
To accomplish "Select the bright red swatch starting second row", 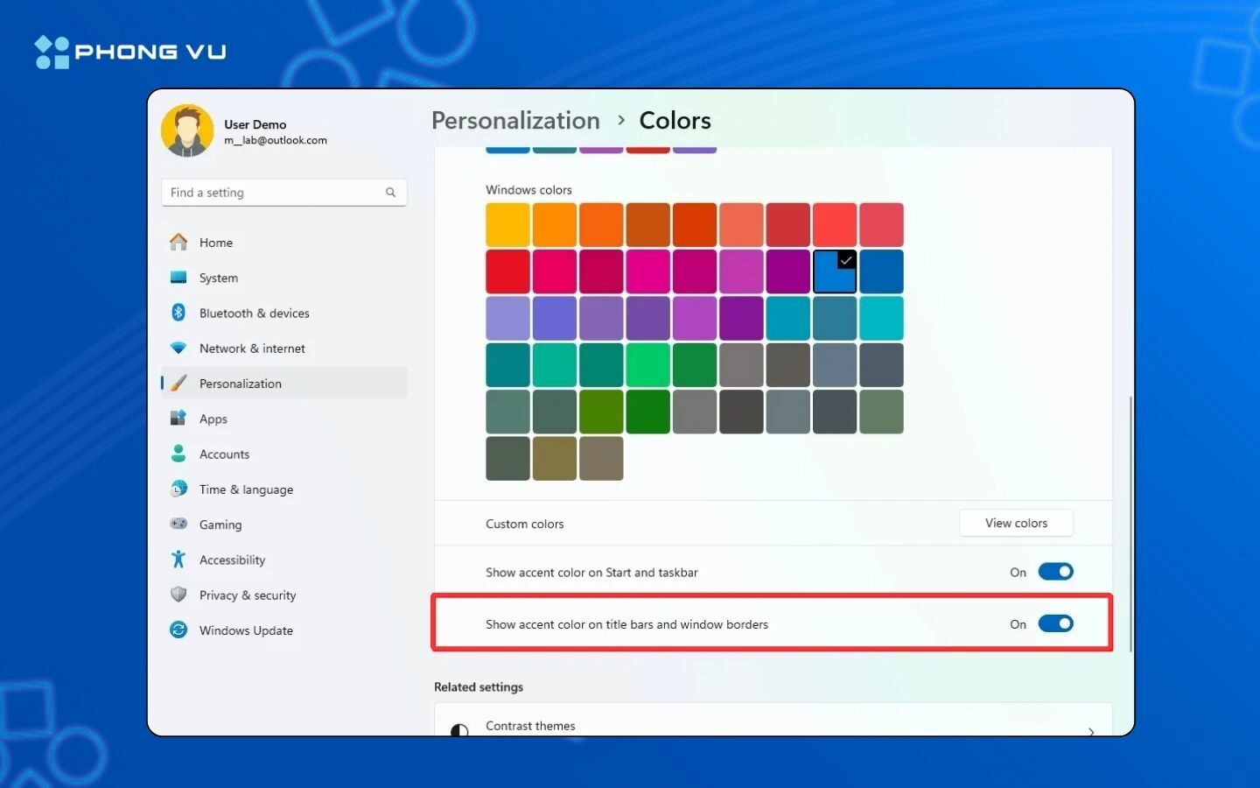I will (x=507, y=271).
